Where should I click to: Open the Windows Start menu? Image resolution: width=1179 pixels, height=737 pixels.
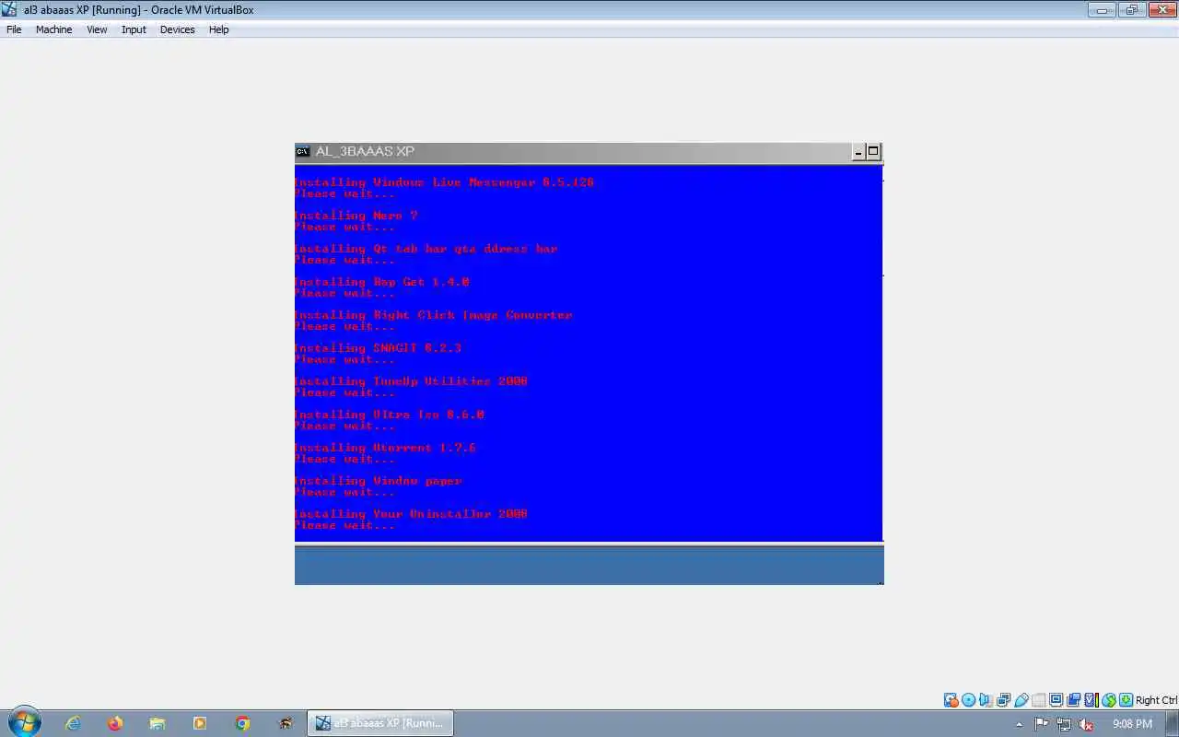[x=24, y=723]
